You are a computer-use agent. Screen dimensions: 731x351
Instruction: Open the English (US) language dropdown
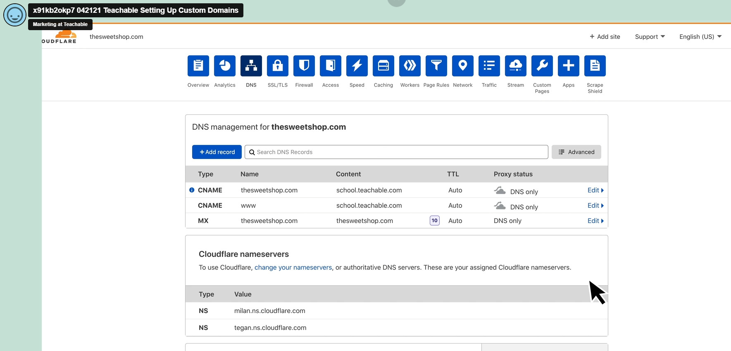(700, 37)
